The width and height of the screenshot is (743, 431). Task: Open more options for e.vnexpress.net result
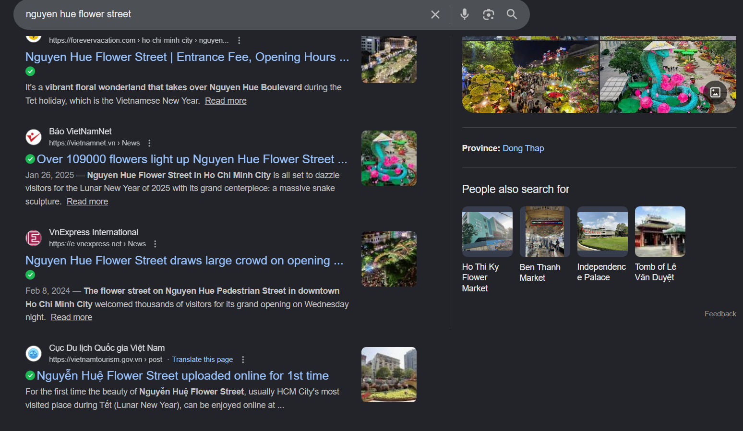click(155, 244)
